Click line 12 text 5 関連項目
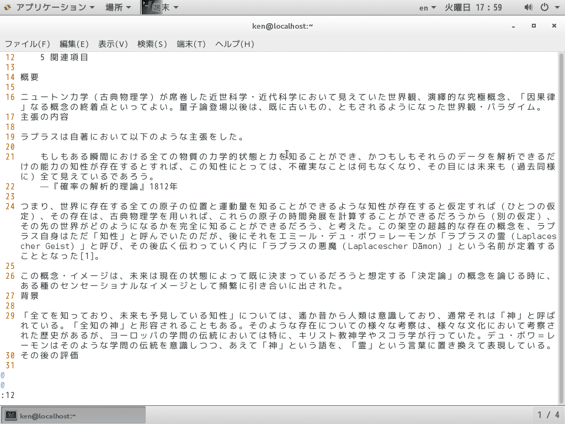 coord(64,57)
